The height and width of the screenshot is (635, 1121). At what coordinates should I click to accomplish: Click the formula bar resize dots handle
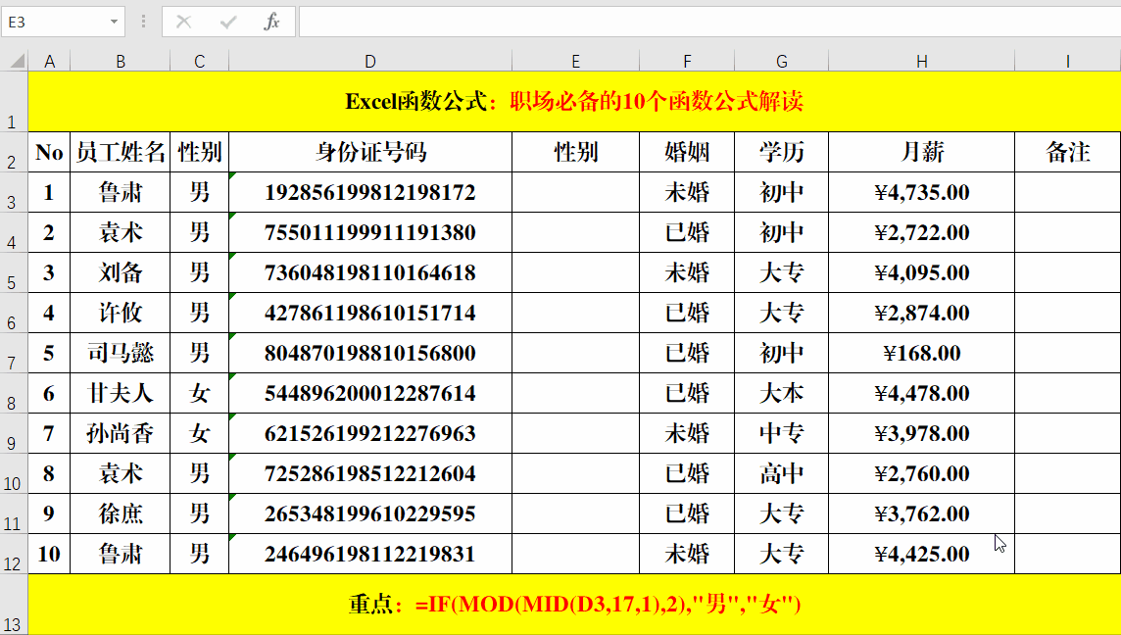[x=144, y=23]
